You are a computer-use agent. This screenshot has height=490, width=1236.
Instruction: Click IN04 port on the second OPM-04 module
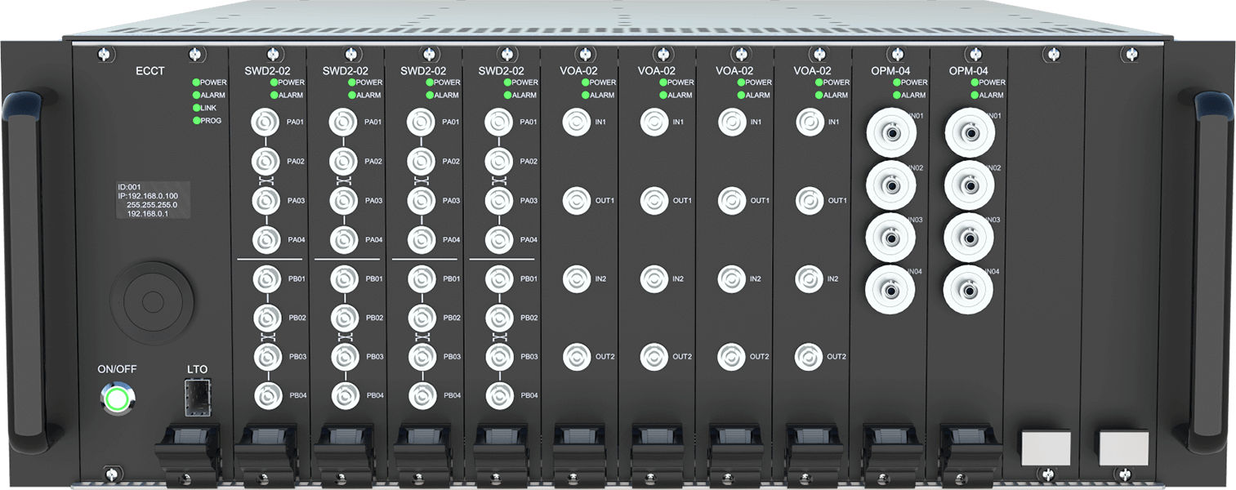(x=969, y=289)
